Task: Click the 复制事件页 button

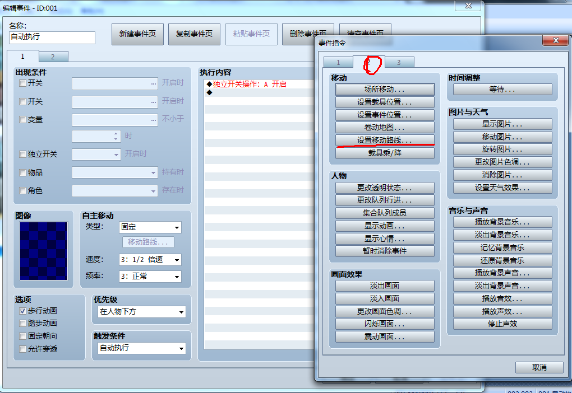Action: pos(194,34)
